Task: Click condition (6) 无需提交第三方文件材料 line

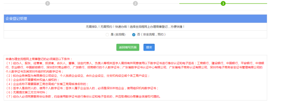Action: click(27, 92)
